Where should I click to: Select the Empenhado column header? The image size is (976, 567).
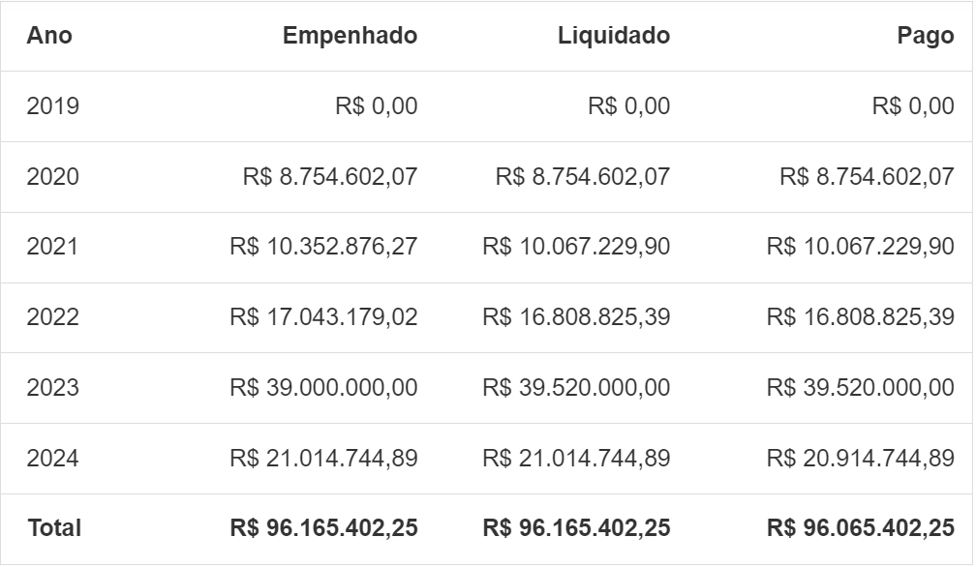[350, 36]
